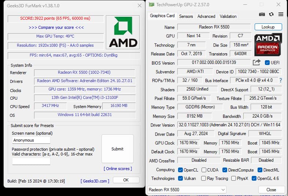Click the AMD CrossFire Disabled field
This screenshot has width=288, height=196.
[199, 160]
